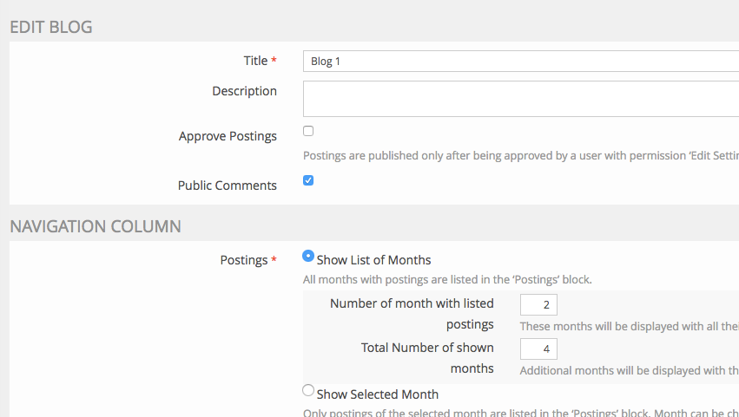The height and width of the screenshot is (417, 739).
Task: Enable the Approve Postings checkbox
Action: point(308,131)
